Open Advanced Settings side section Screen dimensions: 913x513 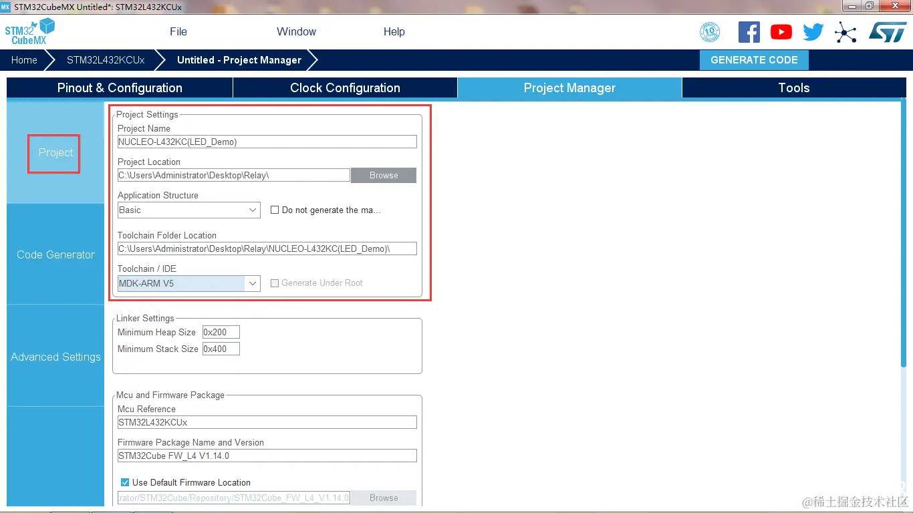(x=55, y=357)
